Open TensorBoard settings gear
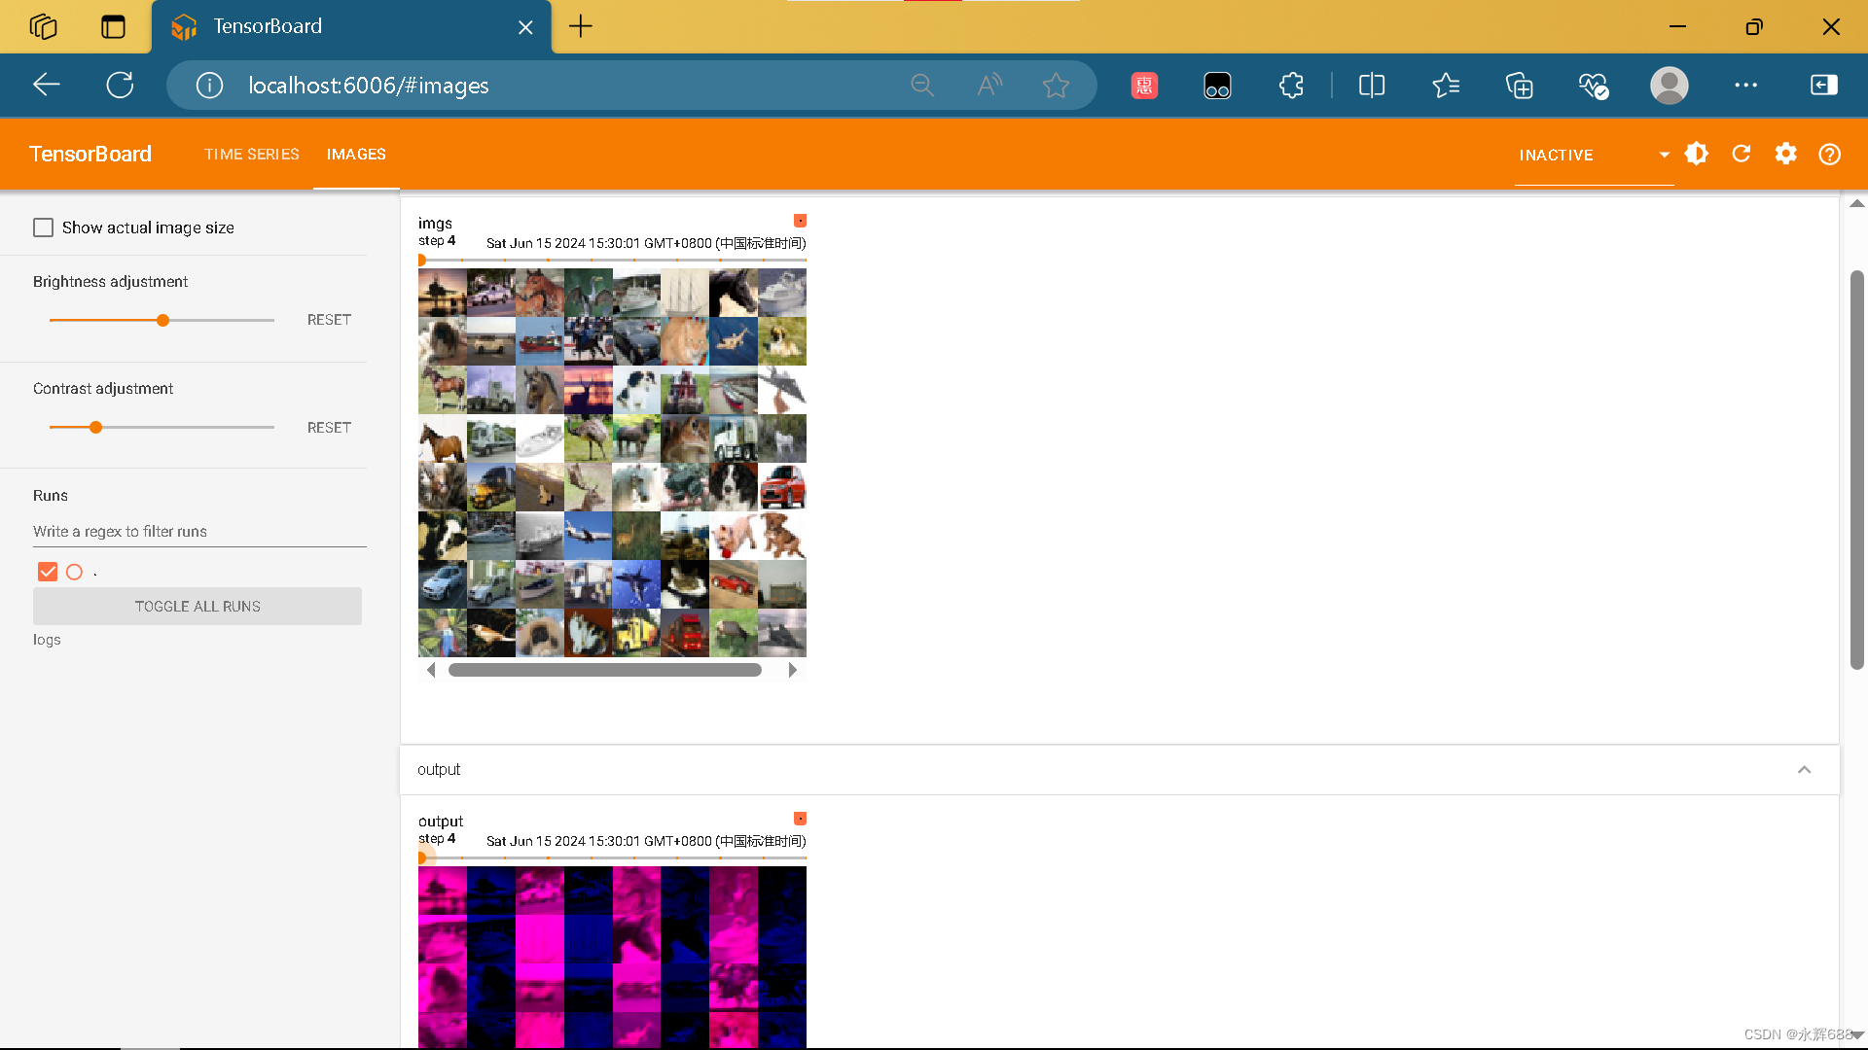Screen dimensions: 1868x1050 point(1785,154)
